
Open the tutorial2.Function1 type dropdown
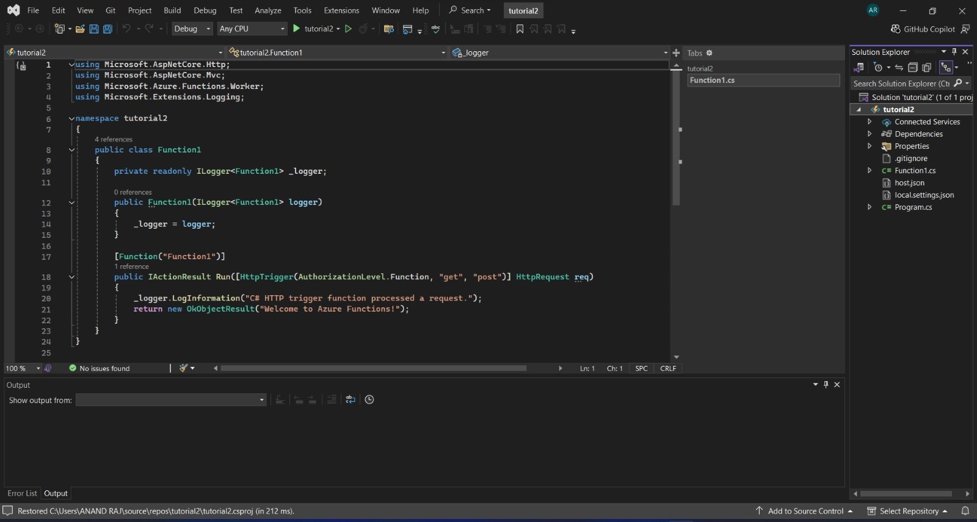[338, 52]
